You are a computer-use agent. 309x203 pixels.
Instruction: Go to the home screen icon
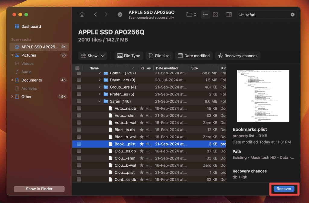click(82, 14)
